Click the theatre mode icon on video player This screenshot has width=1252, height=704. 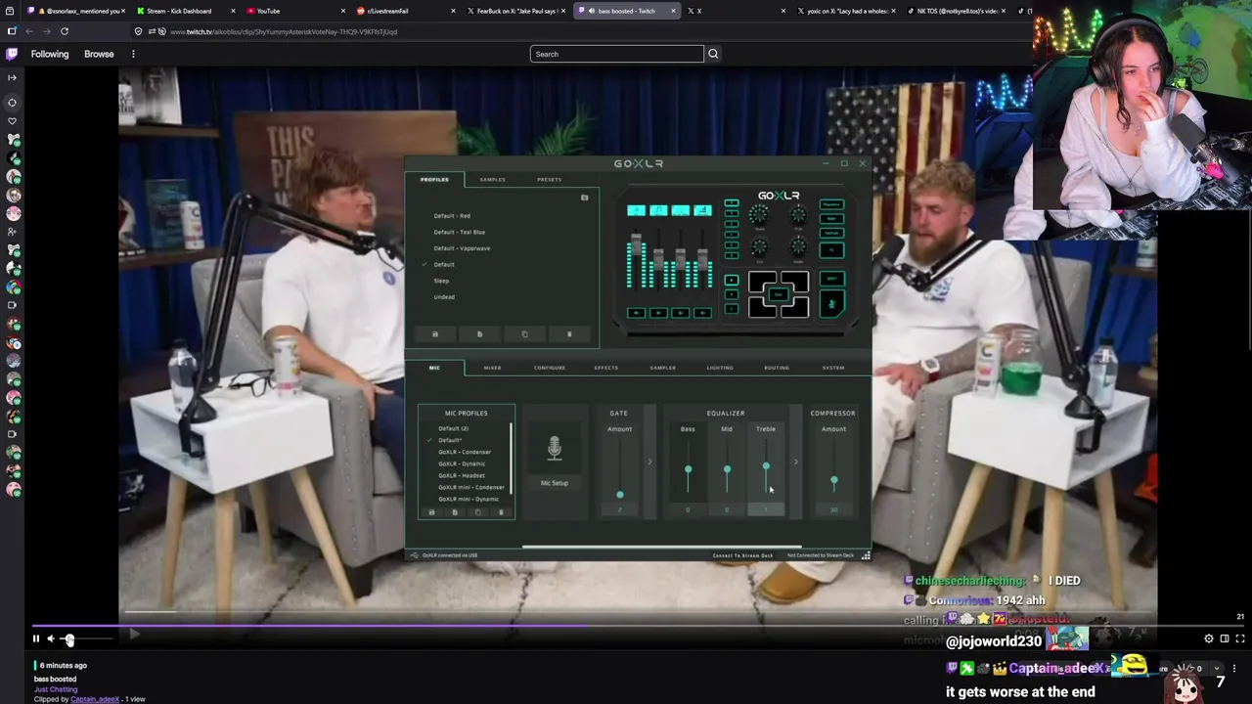pyautogui.click(x=1224, y=638)
